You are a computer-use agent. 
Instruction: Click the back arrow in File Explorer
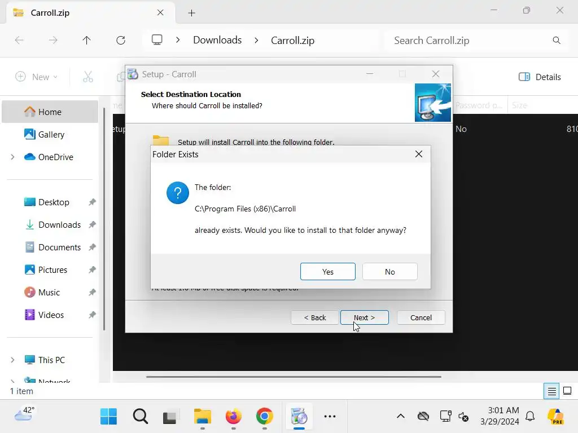click(x=19, y=40)
